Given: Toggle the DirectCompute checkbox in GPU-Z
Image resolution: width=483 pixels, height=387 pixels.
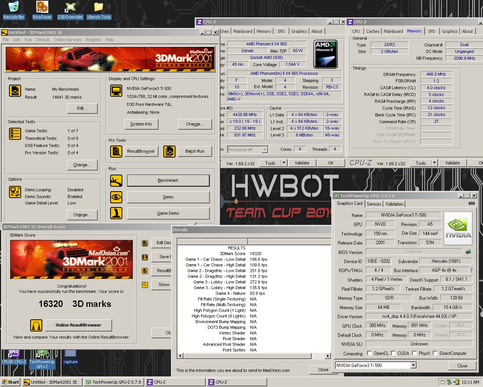Looking at the screenshot, I should pos(435,353).
